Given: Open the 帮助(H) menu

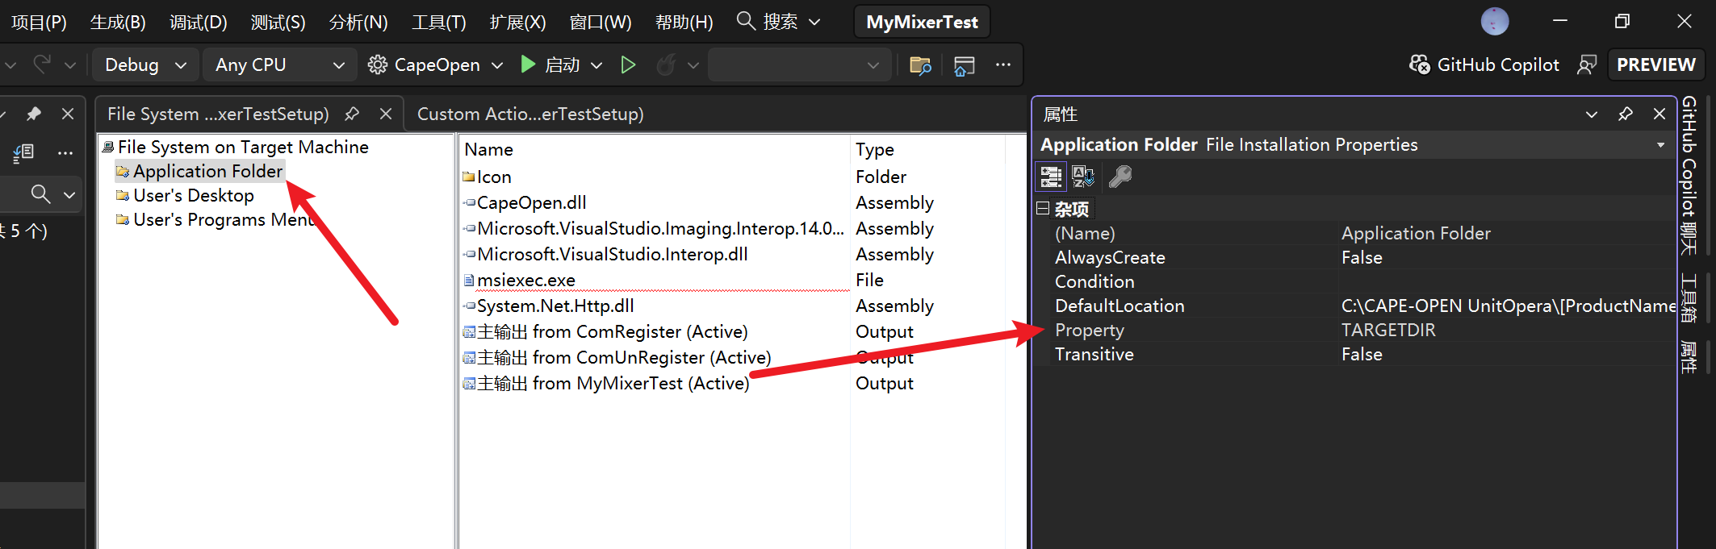Looking at the screenshot, I should click(x=684, y=22).
